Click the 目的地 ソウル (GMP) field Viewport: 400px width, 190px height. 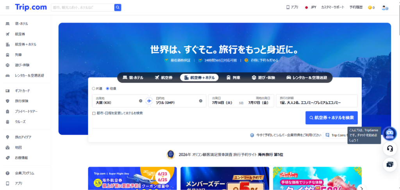178,101
